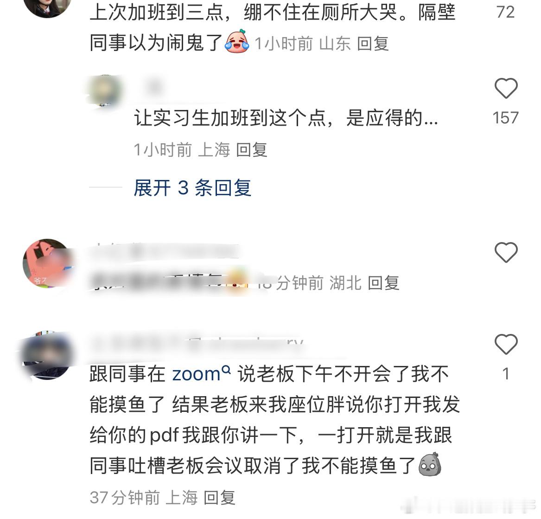This screenshot has height=519, width=541.
Task: Like the reply about interns working overtime
Action: coord(506,88)
